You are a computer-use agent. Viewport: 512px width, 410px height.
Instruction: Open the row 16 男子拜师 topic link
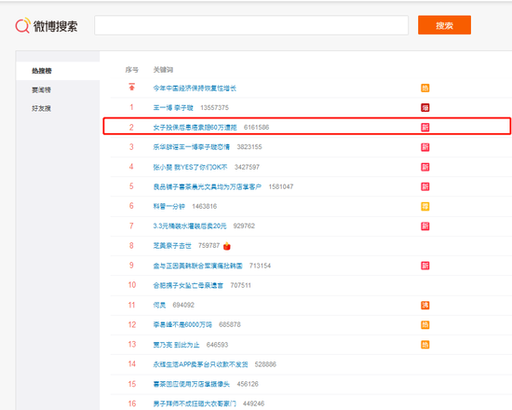click(195, 403)
